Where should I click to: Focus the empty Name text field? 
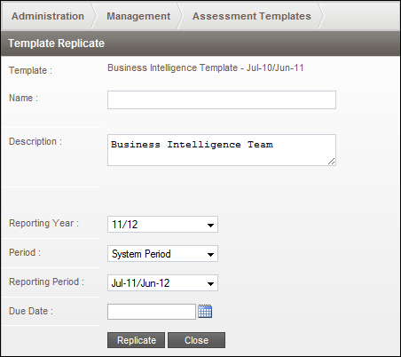pos(222,99)
